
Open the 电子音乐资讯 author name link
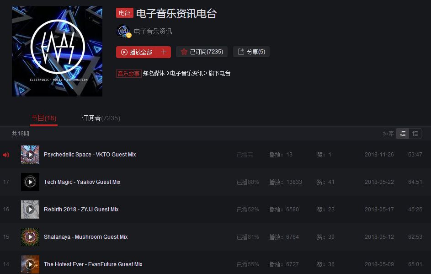click(x=153, y=32)
